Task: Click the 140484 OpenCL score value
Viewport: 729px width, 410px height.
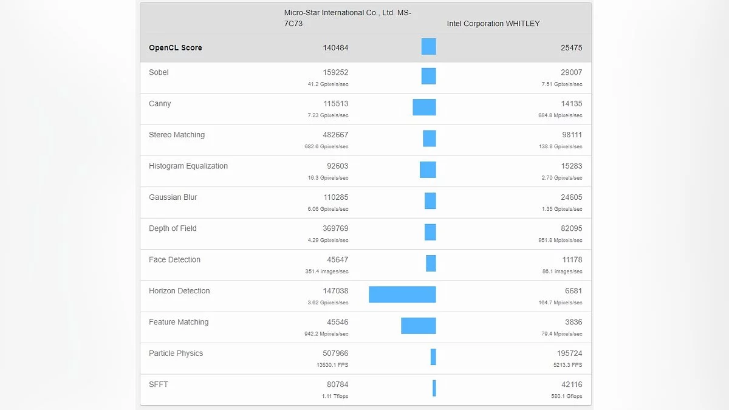Action: [335, 48]
